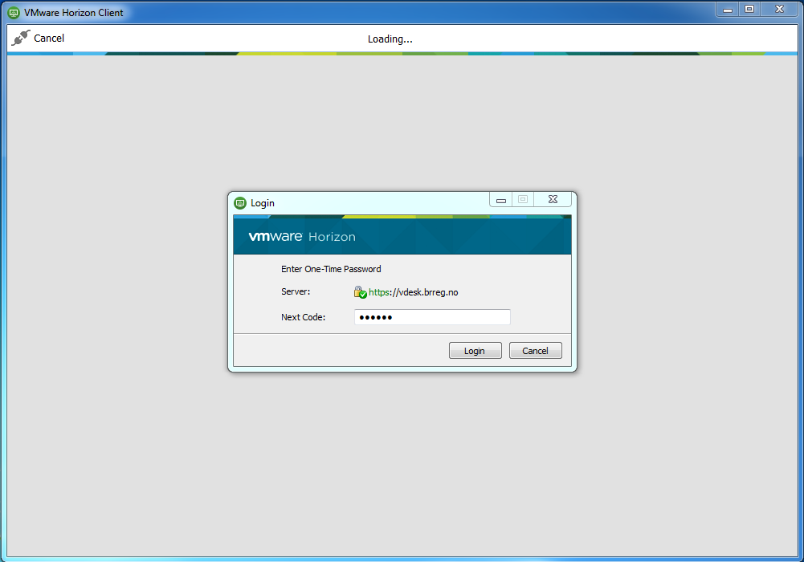
Task: Click the 'Server:' label
Action: click(296, 291)
